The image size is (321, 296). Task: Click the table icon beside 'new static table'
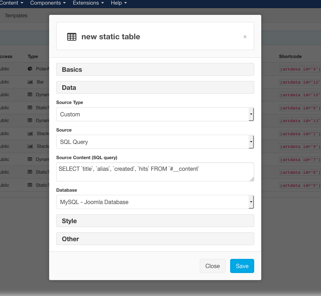[72, 37]
